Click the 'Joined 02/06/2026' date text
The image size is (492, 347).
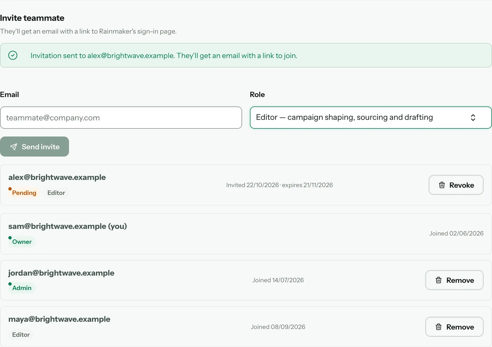coord(456,233)
